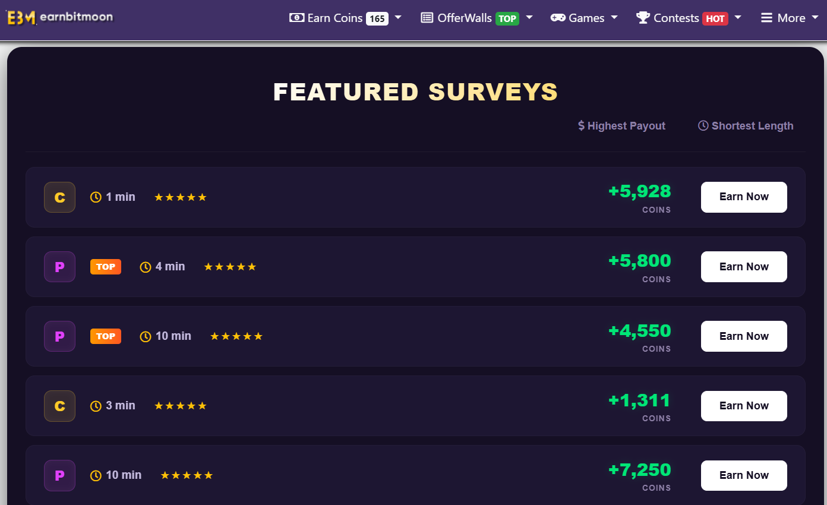The width and height of the screenshot is (827, 505).
Task: Open the More hamburger menu
Action: tap(783, 18)
